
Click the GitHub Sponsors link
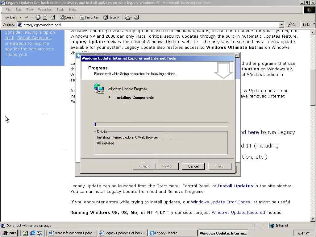point(34,38)
